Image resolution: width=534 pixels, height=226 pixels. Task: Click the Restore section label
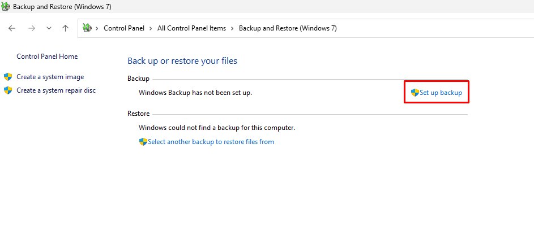pyautogui.click(x=138, y=114)
